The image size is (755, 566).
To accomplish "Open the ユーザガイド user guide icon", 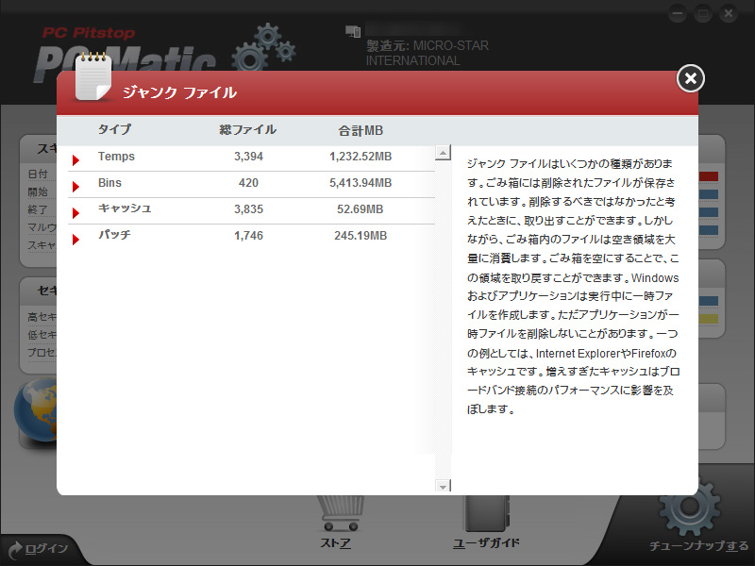I will [484, 514].
